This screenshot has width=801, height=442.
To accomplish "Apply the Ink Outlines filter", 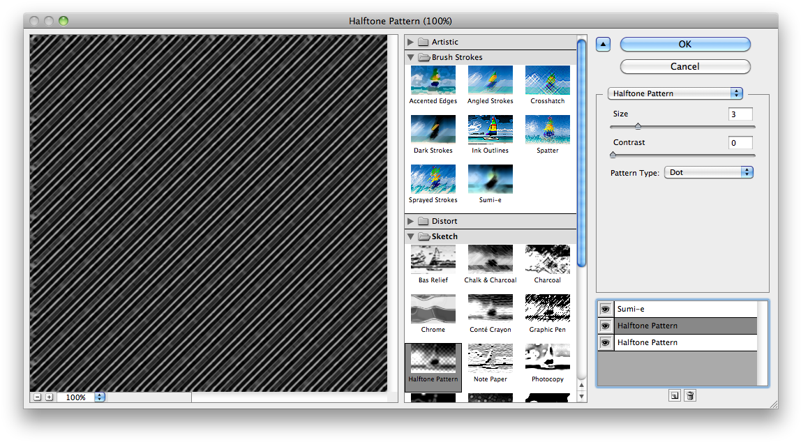I will pyautogui.click(x=490, y=130).
